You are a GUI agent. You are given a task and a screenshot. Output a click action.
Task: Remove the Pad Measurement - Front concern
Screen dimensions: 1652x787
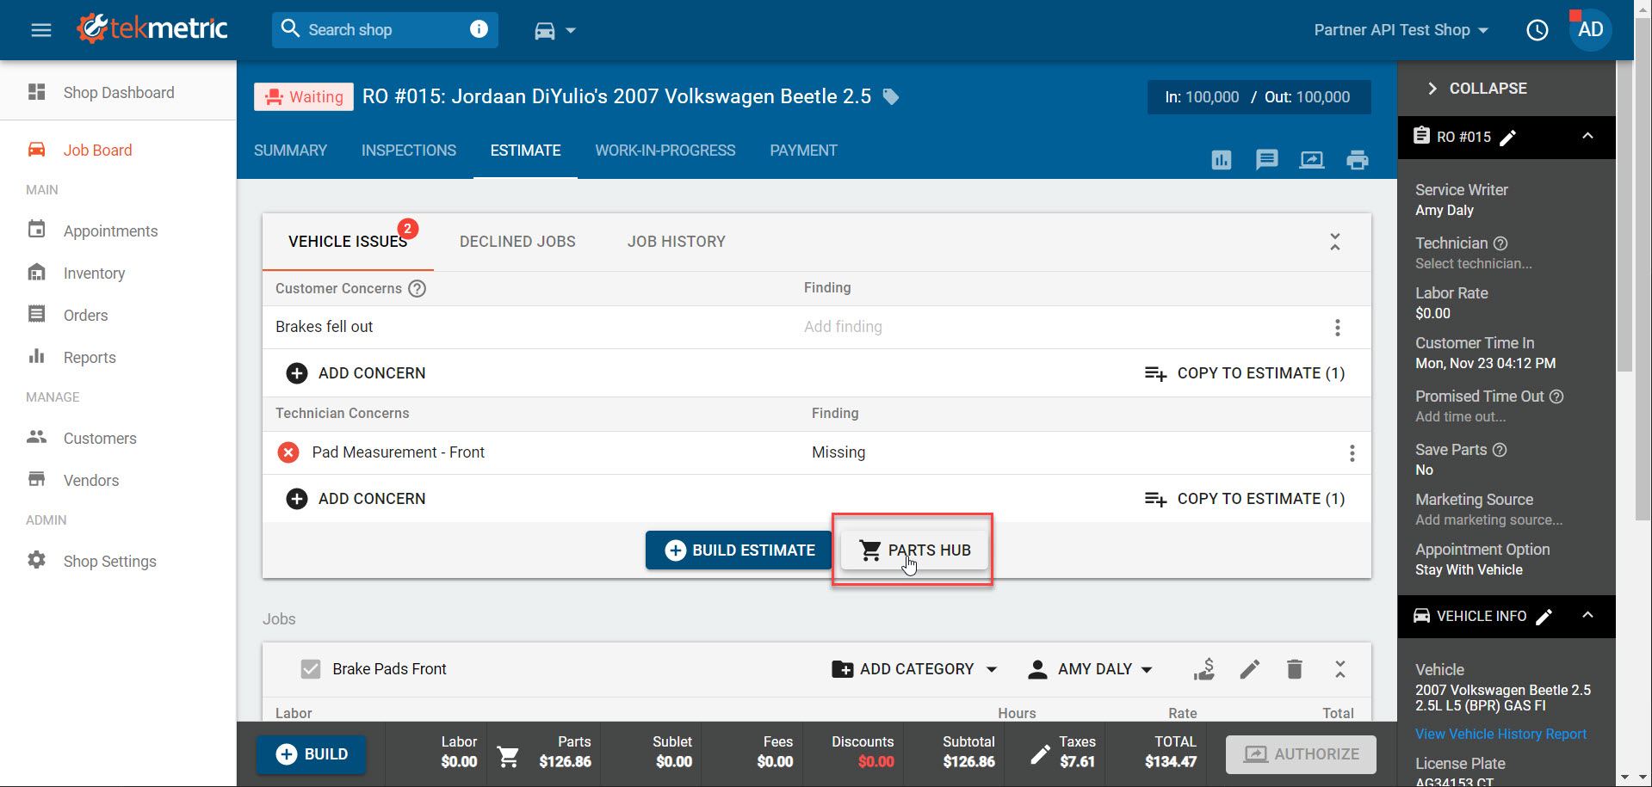(288, 452)
